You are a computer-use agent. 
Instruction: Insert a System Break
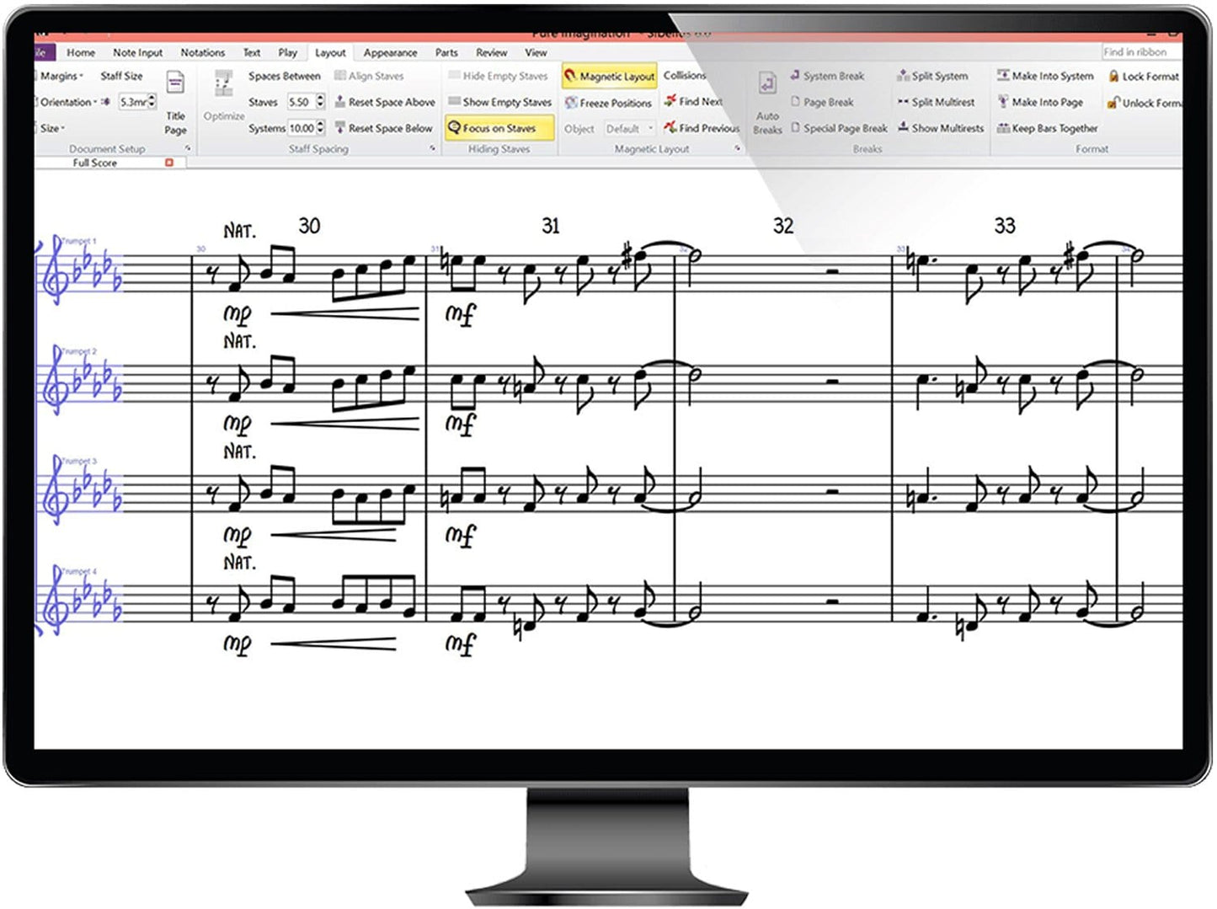tap(830, 76)
